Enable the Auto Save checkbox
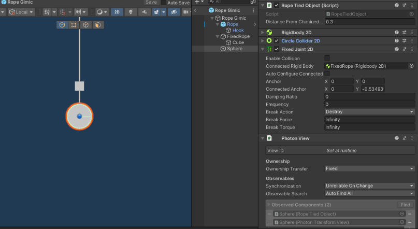This screenshot has width=418, height=229. [x=164, y=3]
